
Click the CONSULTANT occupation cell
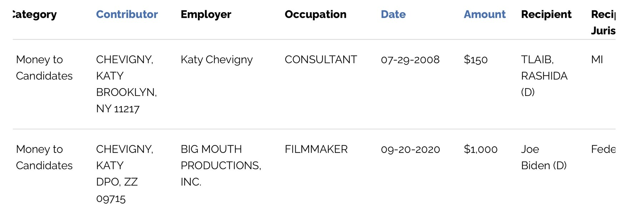321,60
